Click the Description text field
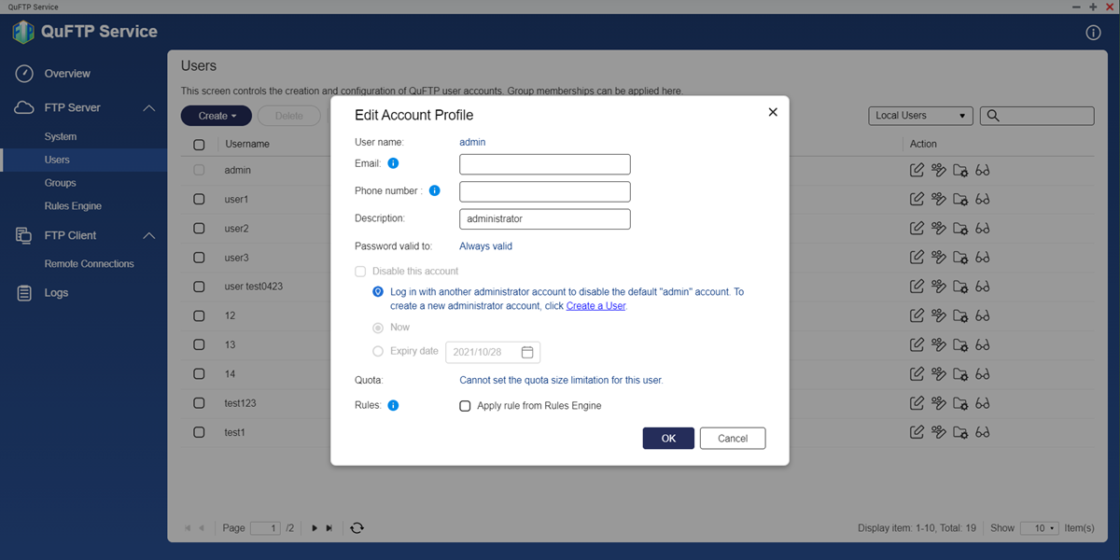Image resolution: width=1120 pixels, height=560 pixels. click(x=544, y=218)
